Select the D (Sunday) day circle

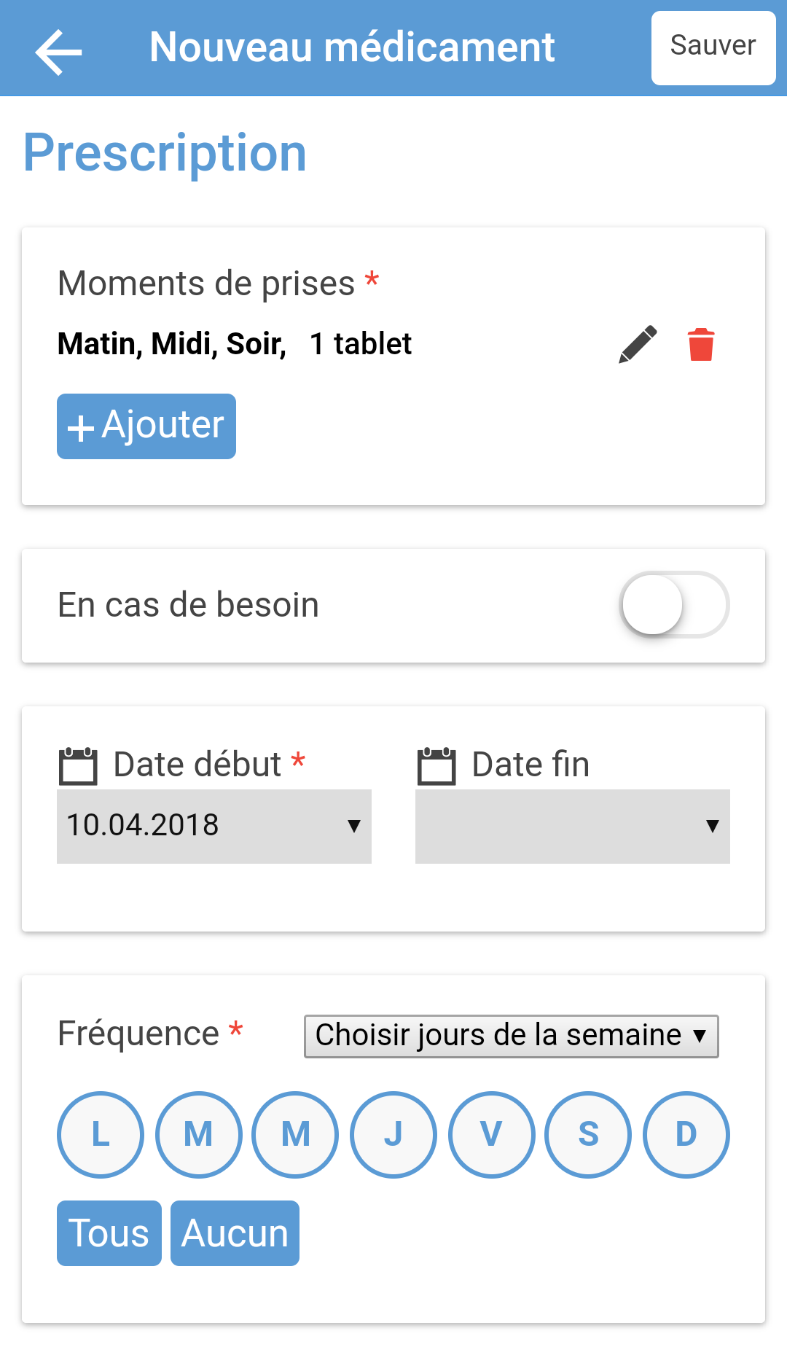686,1134
